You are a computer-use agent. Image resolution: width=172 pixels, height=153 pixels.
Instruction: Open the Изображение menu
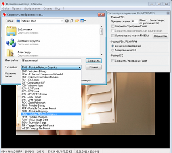32,9
